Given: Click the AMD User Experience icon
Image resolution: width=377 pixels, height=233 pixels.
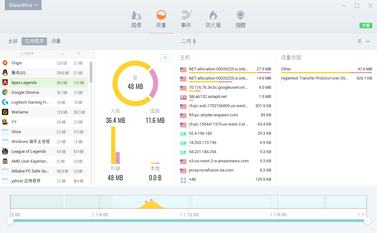Looking at the screenshot, I should [x=5, y=161].
